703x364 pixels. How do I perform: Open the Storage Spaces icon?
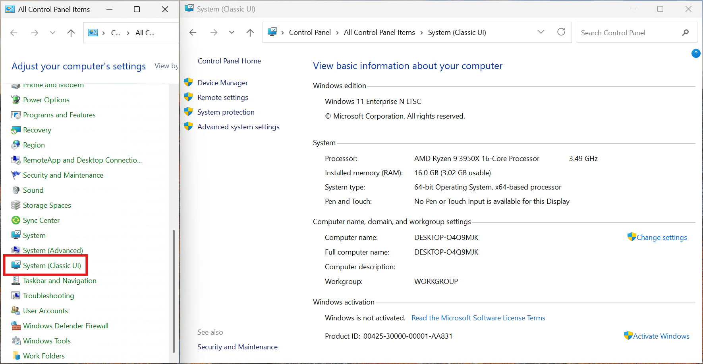pos(16,205)
